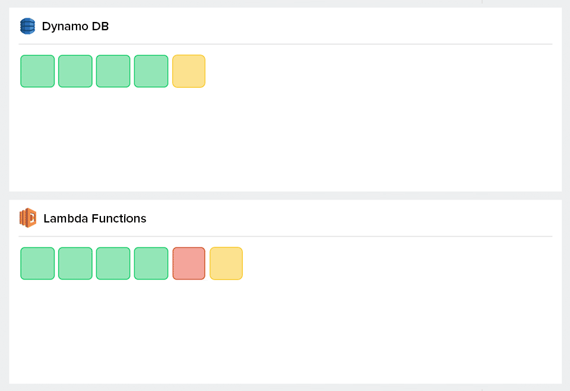Viewport: 570px width, 391px height.
Task: Click the fourth green Dynamo DB status tile
Action: point(151,71)
